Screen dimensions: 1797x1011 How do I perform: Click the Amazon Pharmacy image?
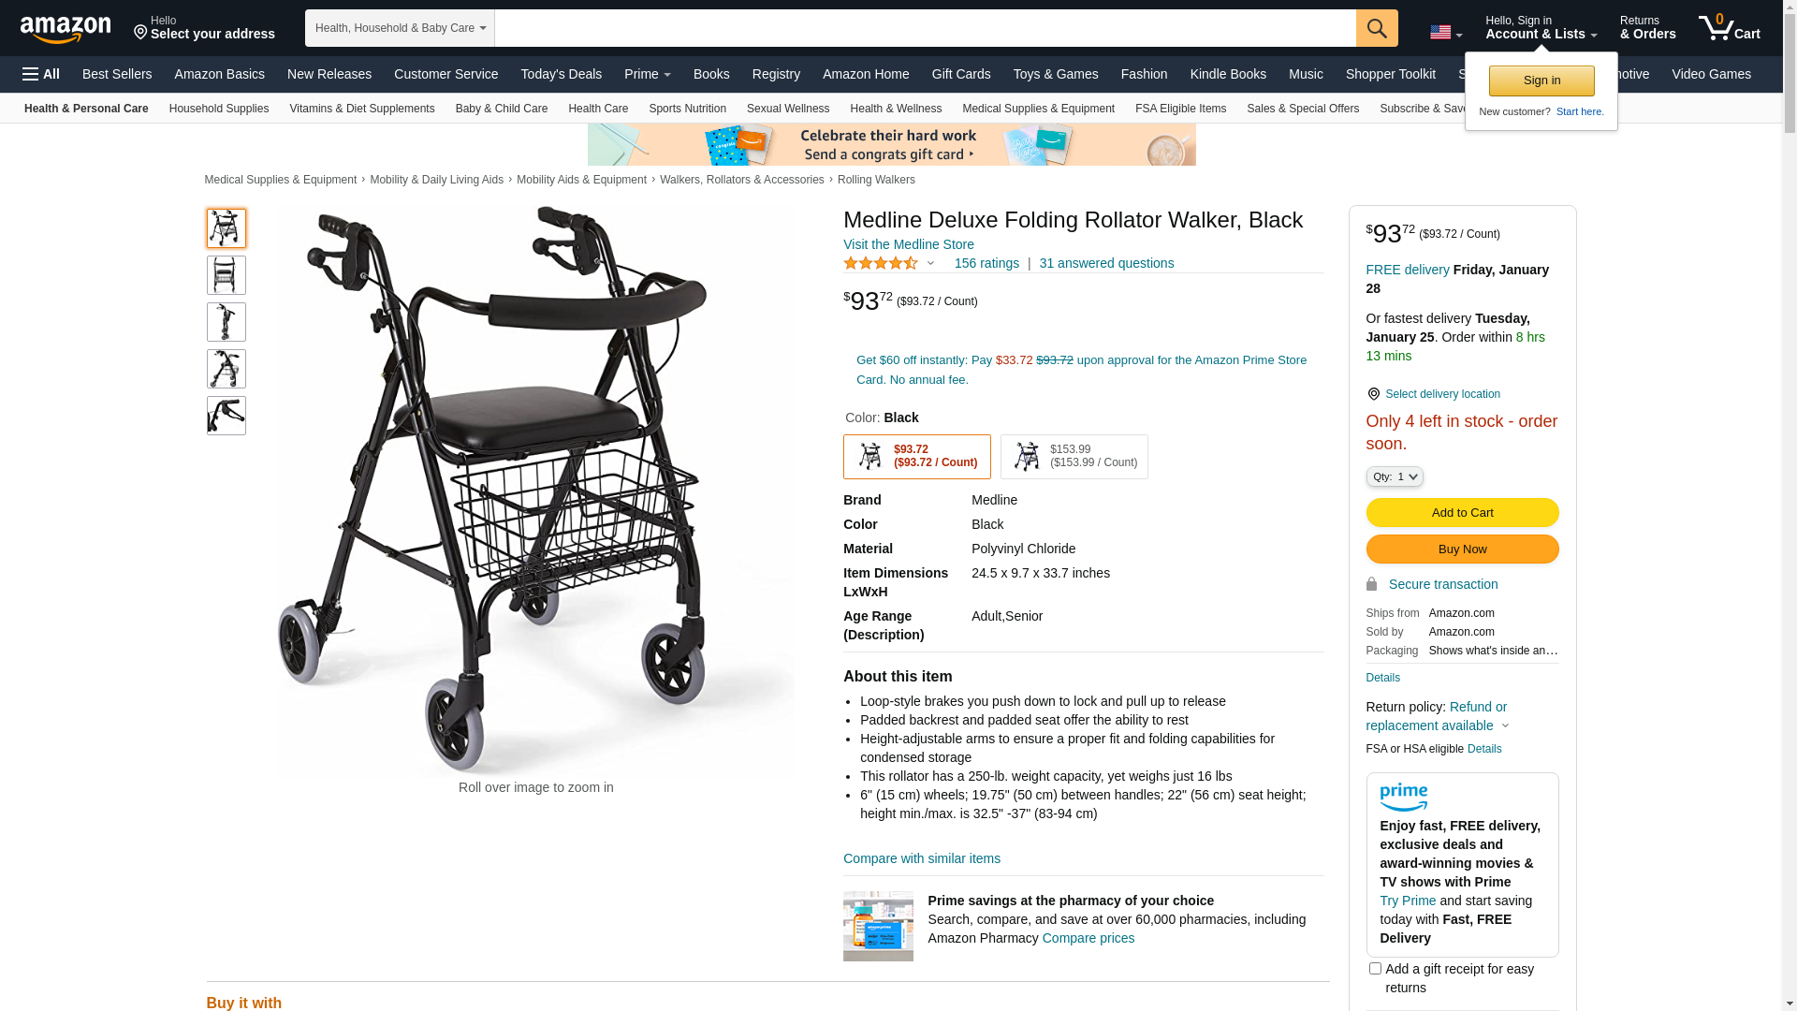[878, 926]
